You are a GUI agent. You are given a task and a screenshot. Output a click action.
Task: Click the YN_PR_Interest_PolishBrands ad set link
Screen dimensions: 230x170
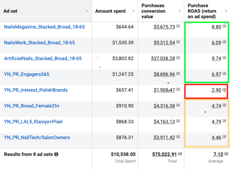pos(36,90)
